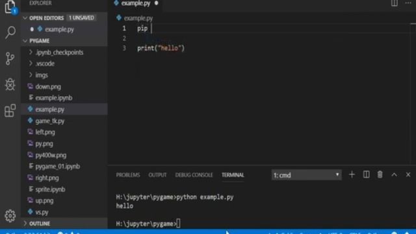This screenshot has width=416, height=234.
Task: Open example.ipynb in the file tree
Action: tap(54, 97)
